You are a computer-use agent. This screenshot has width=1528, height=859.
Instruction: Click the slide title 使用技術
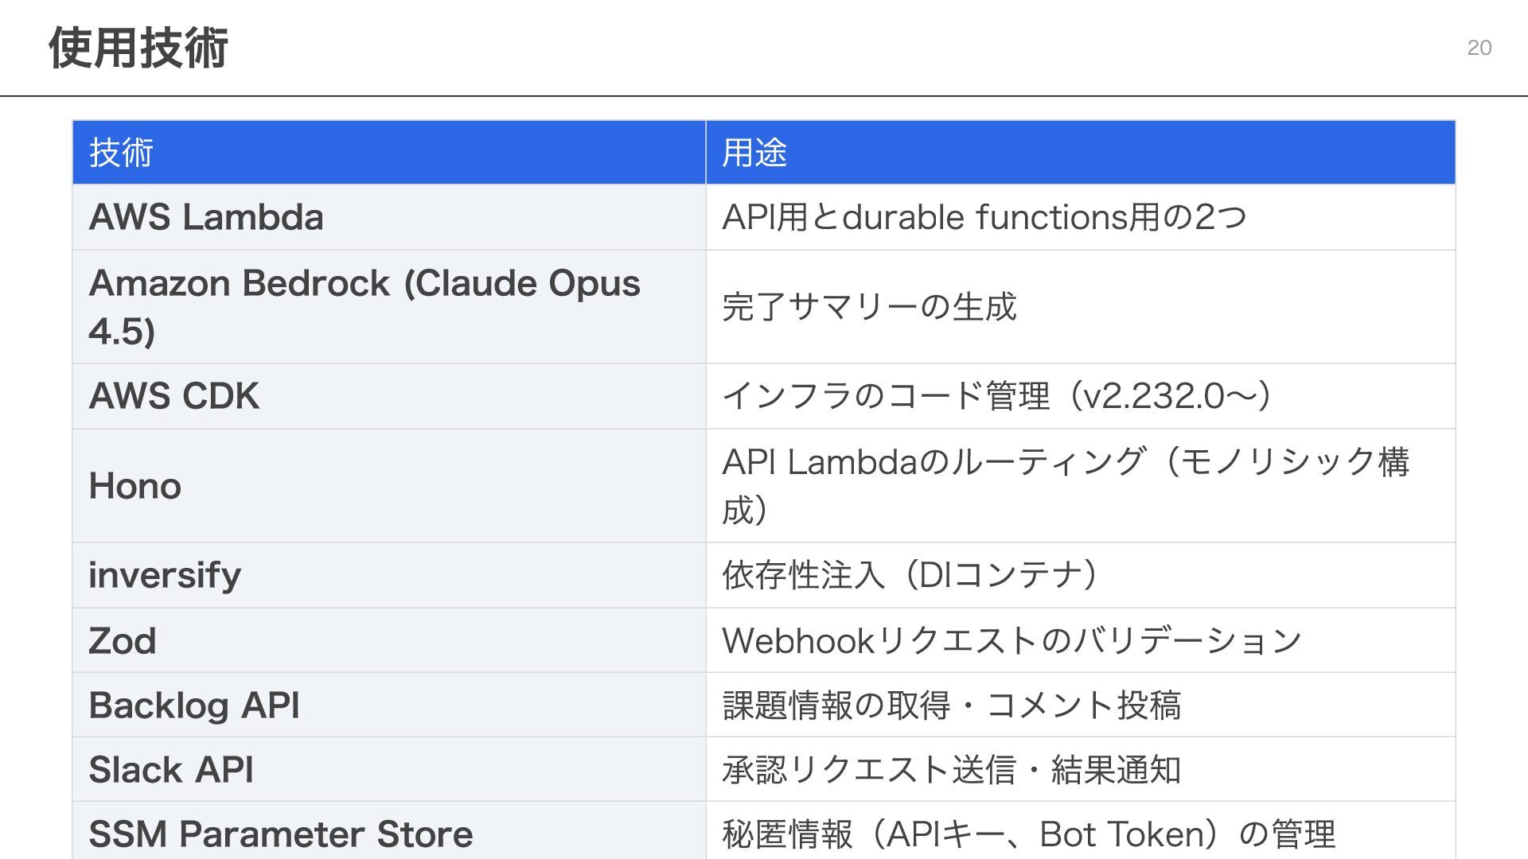coord(138,48)
